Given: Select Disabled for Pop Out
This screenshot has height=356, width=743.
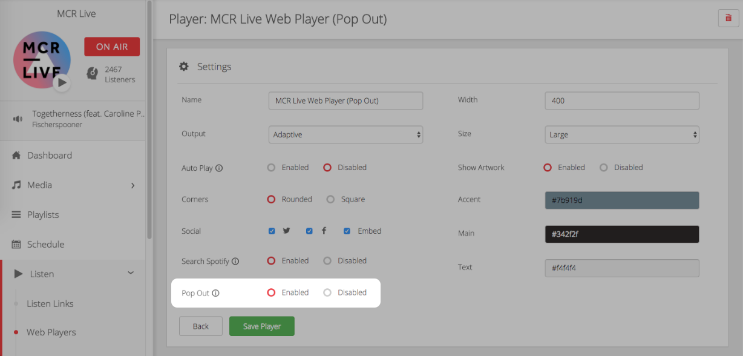Looking at the screenshot, I should point(327,292).
